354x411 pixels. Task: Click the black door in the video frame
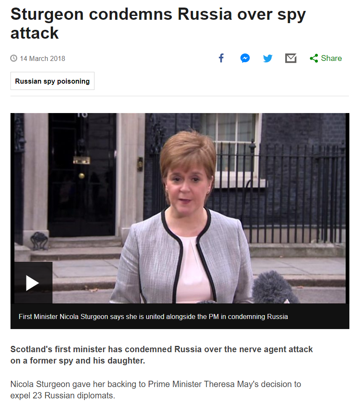pyautogui.click(x=82, y=174)
